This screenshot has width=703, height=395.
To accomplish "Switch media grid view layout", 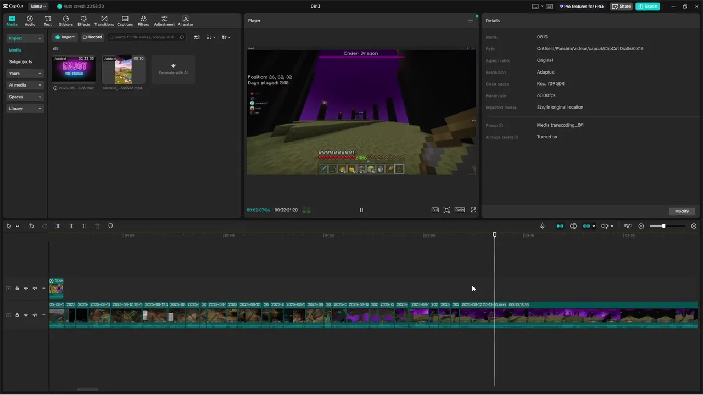I will 197,37.
